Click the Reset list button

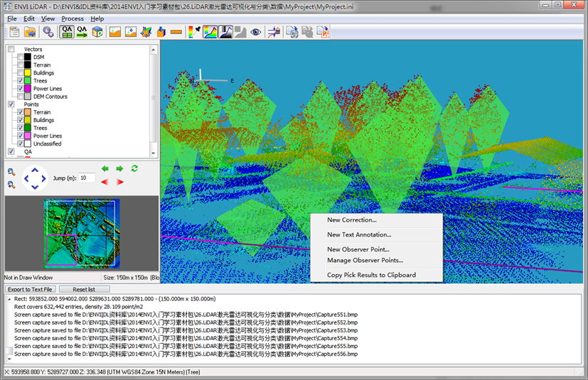84,289
